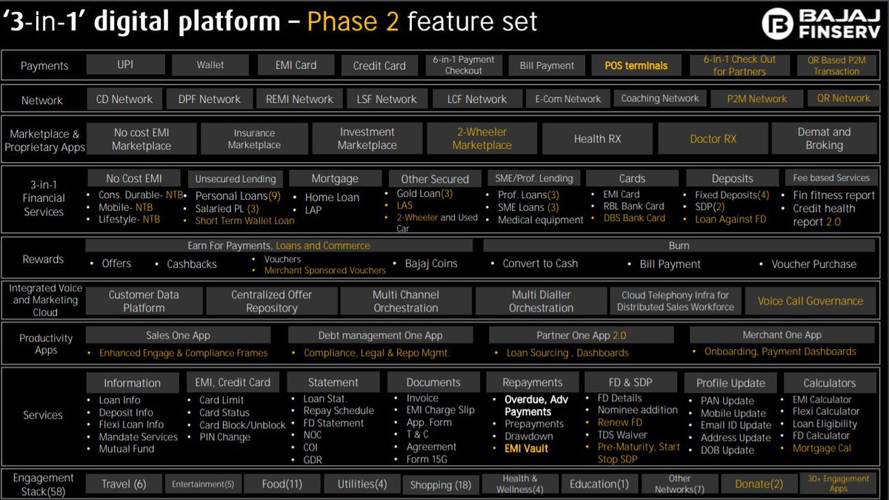Click the Credit Card box
The width and height of the screenshot is (889, 500).
click(379, 64)
